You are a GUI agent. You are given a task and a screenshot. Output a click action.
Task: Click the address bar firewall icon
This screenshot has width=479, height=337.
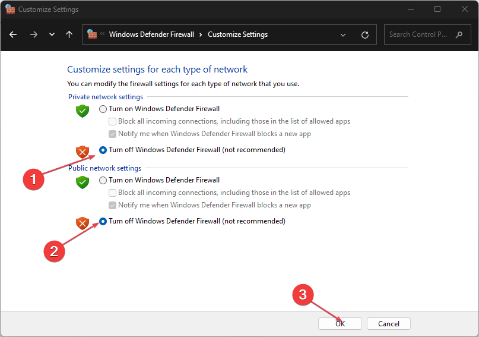[92, 34]
